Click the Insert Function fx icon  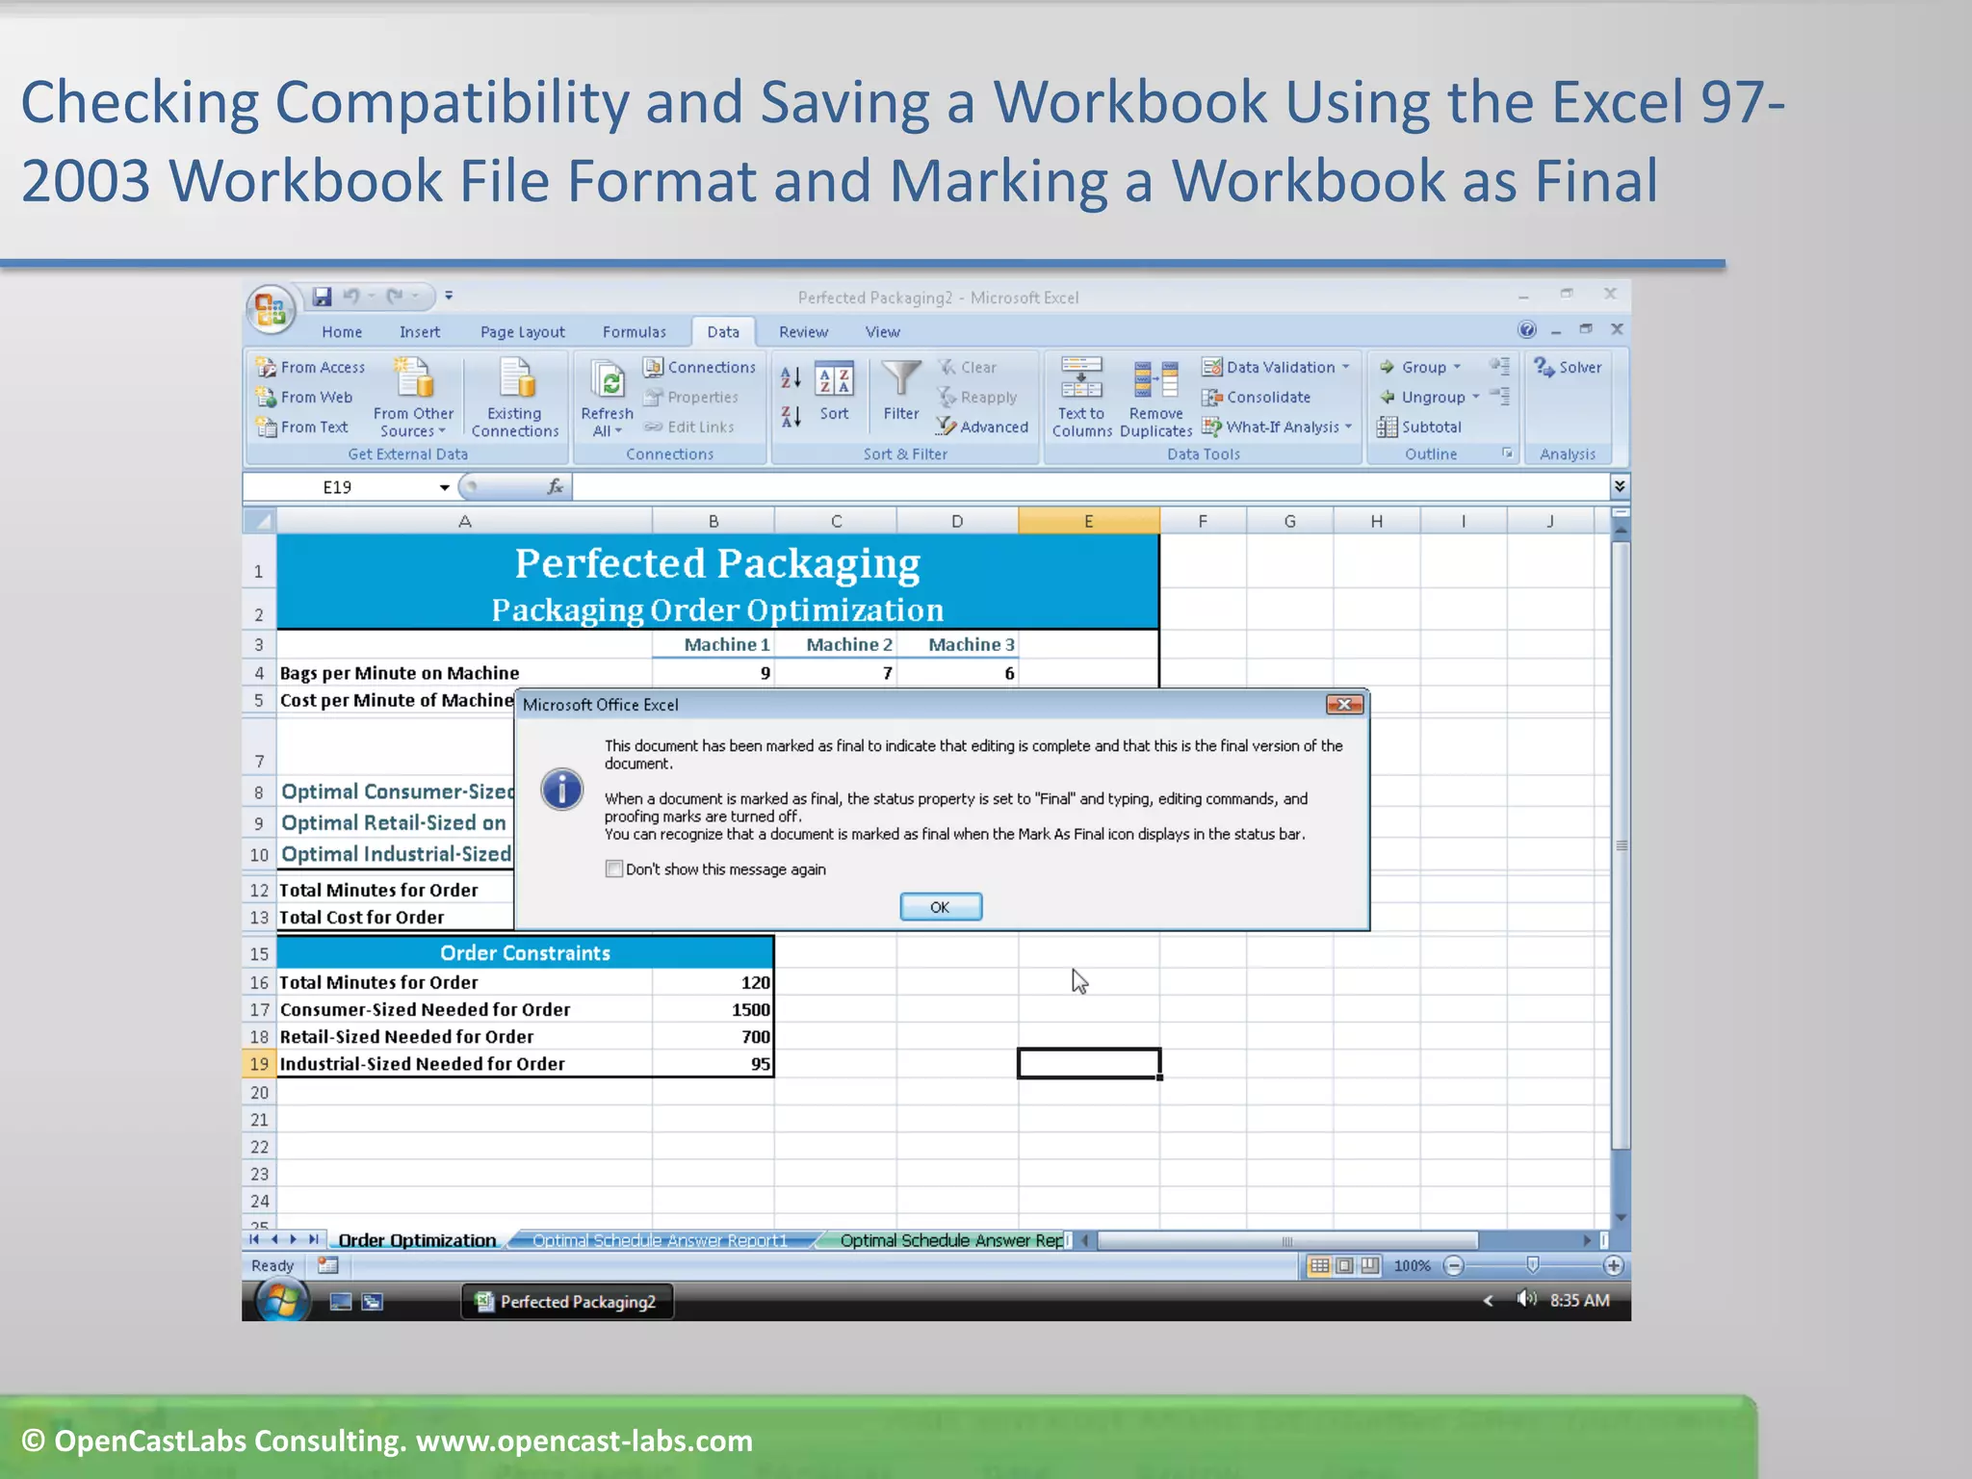tap(556, 487)
